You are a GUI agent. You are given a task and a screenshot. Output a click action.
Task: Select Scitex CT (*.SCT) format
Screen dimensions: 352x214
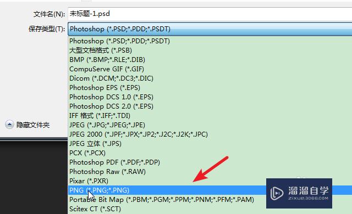point(210,209)
